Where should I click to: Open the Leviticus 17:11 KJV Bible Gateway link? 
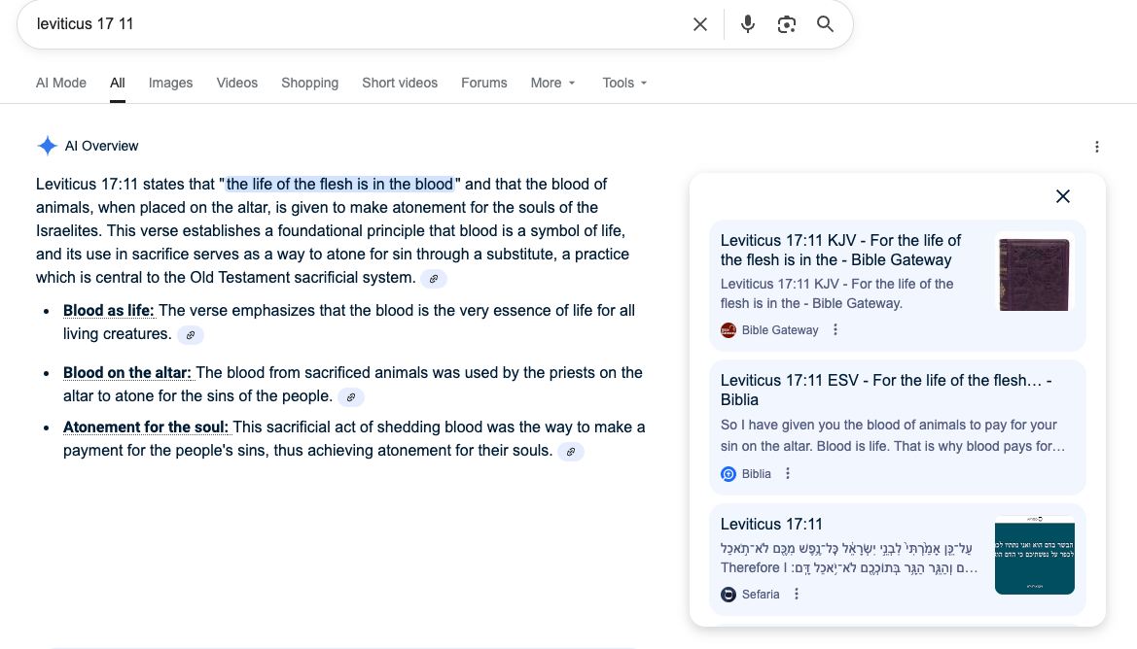point(840,251)
